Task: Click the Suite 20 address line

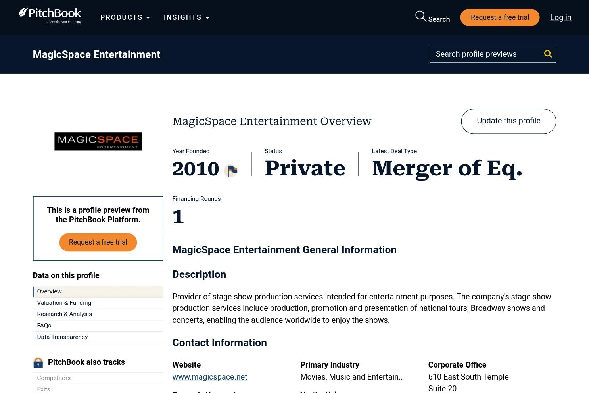Action: pos(442,389)
